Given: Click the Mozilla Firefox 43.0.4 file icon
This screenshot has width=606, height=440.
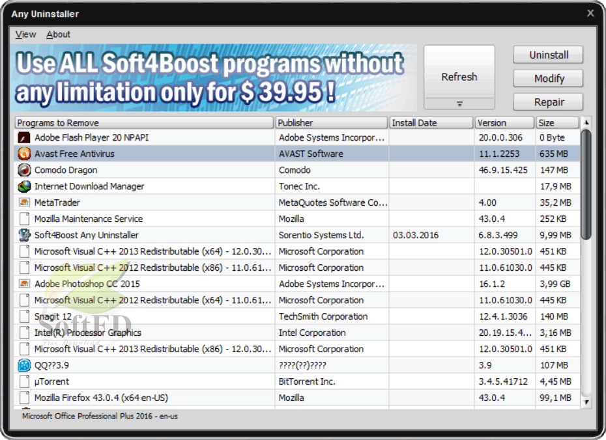Looking at the screenshot, I should point(24,397).
